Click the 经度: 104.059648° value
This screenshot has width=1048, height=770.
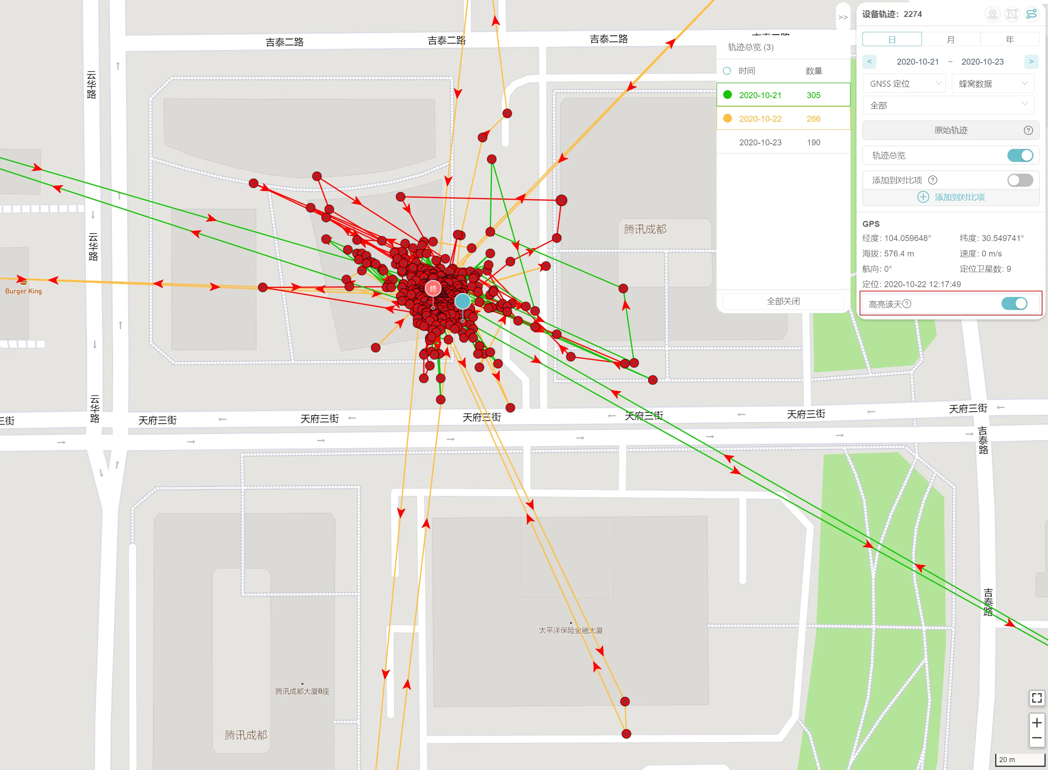pyautogui.click(x=896, y=238)
